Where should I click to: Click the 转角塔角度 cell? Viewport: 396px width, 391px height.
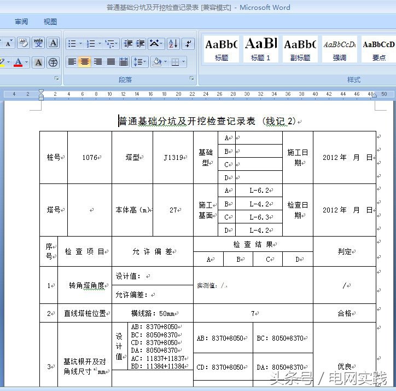click(x=85, y=285)
